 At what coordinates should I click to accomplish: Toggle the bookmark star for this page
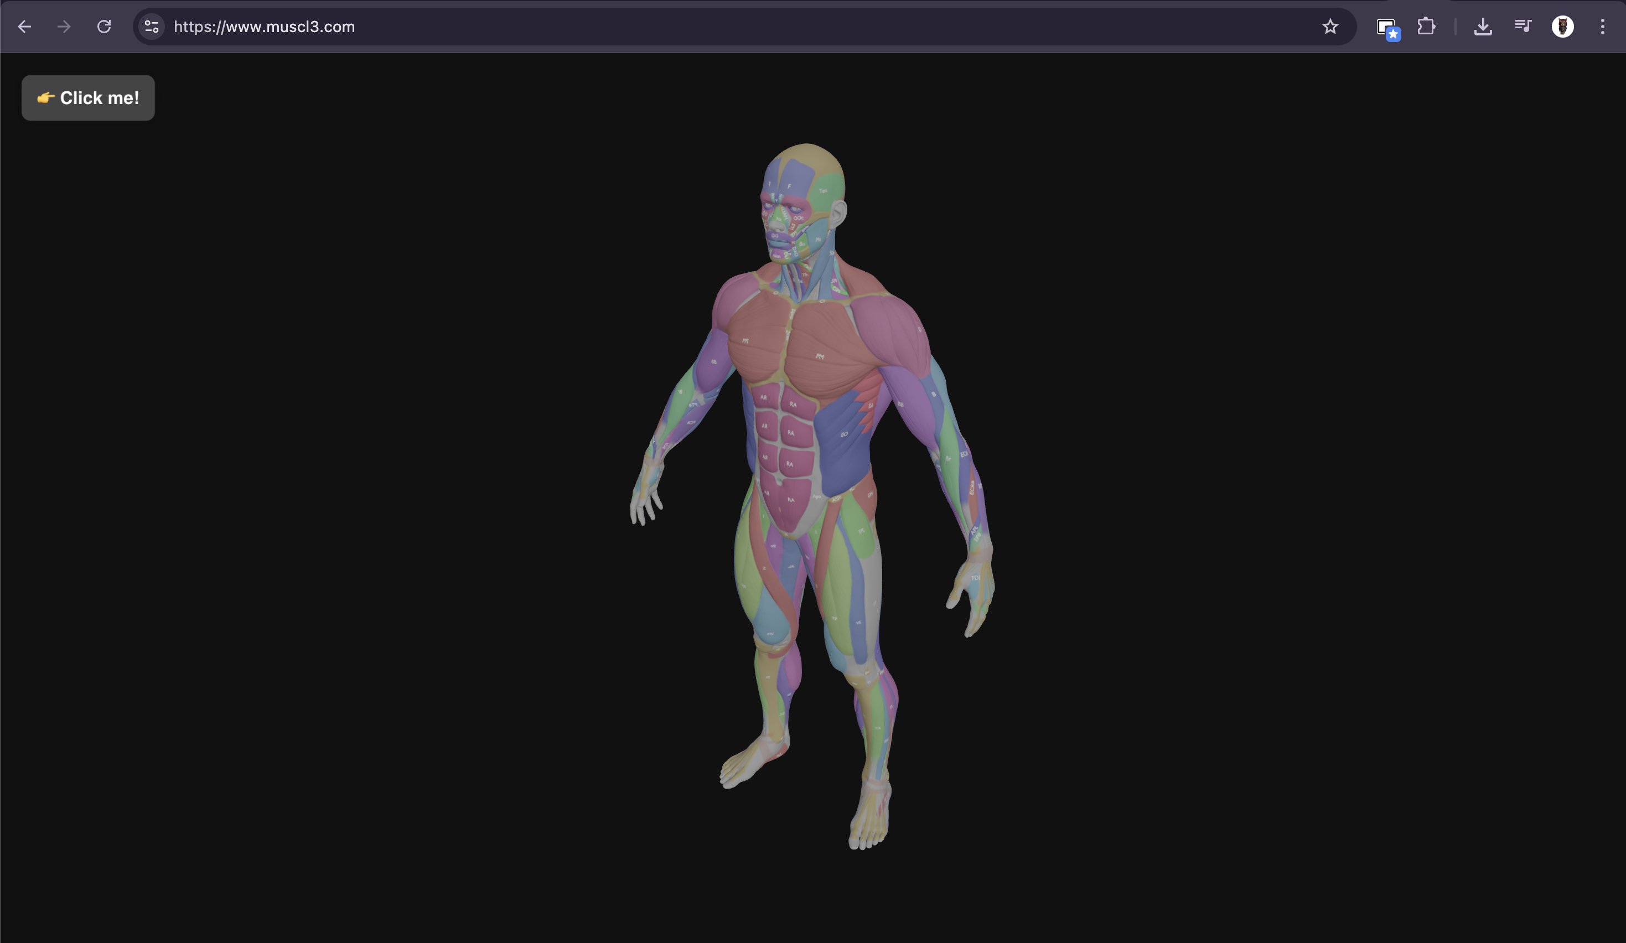tap(1330, 27)
